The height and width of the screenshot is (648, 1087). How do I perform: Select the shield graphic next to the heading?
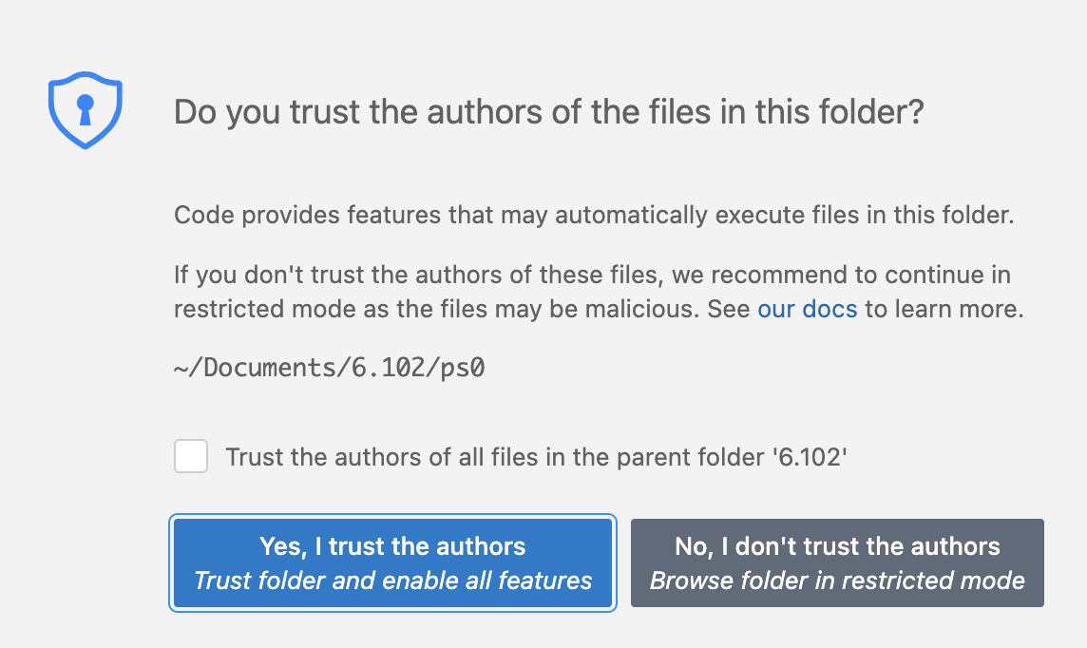point(85,109)
